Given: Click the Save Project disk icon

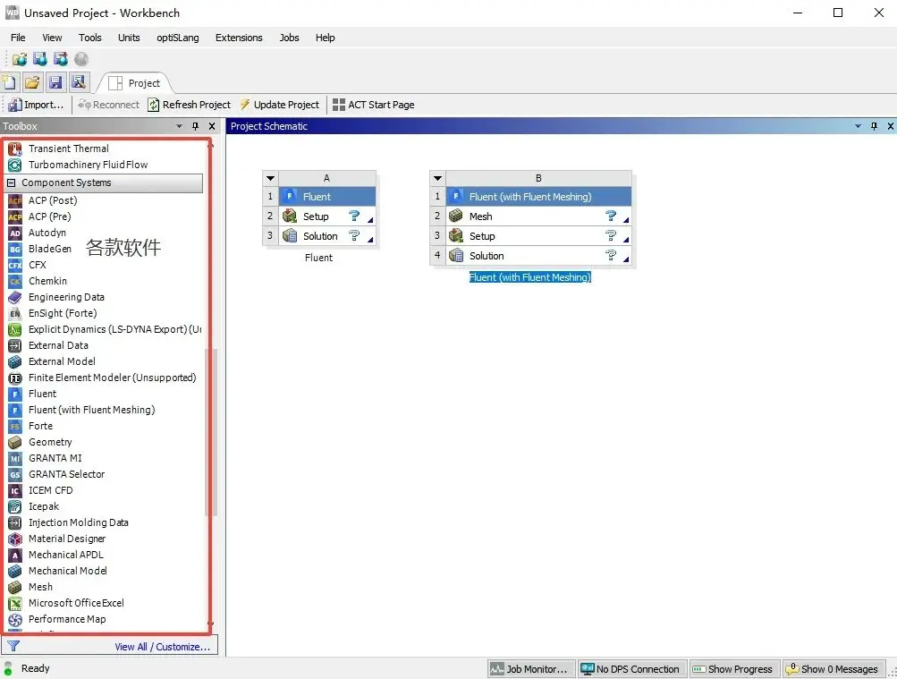Looking at the screenshot, I should tap(55, 82).
